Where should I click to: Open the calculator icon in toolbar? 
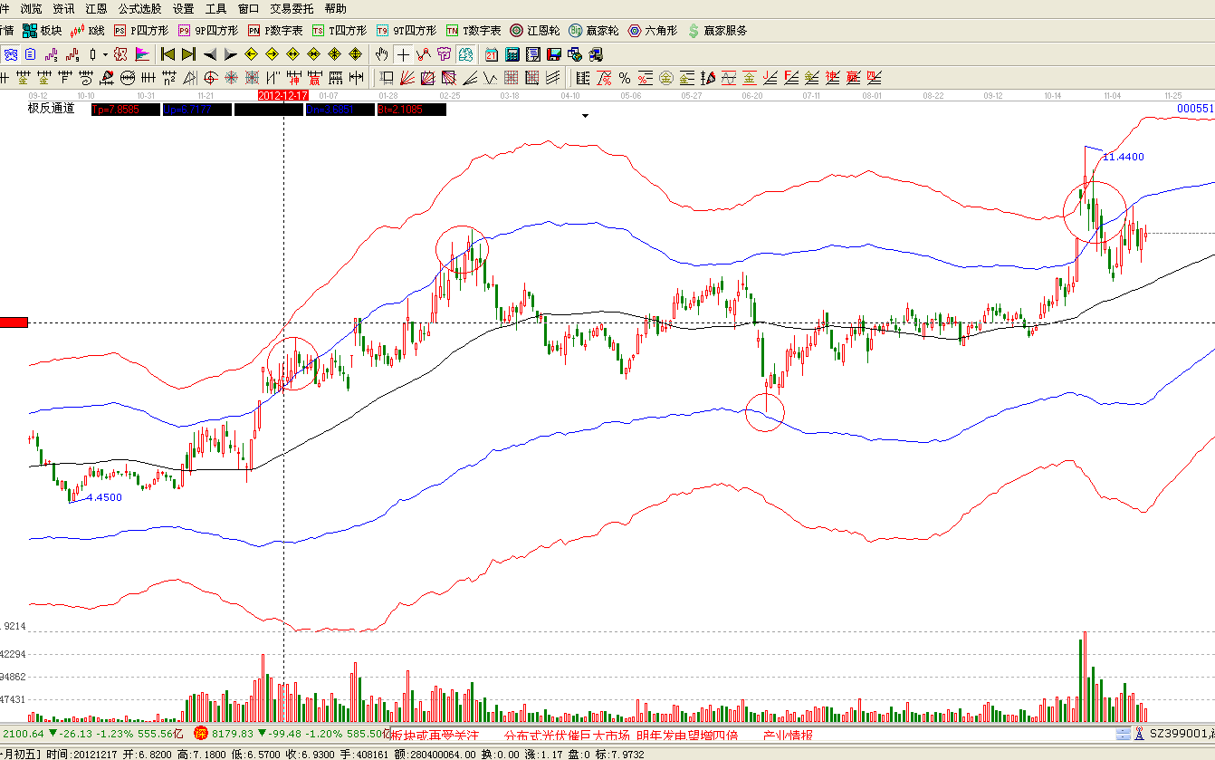click(x=512, y=54)
